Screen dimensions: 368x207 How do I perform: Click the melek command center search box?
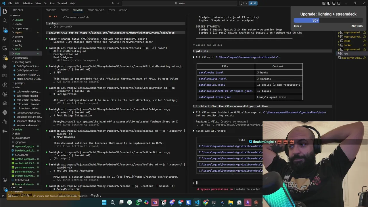pos(179,3)
